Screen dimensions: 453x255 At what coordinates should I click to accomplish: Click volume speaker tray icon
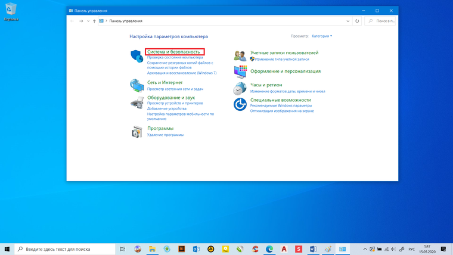[x=393, y=249]
